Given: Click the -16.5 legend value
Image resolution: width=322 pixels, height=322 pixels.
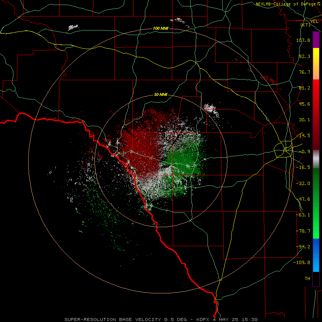Looking at the screenshot, I should click(303, 167).
